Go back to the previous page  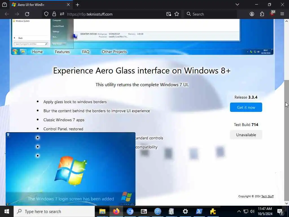pos(7,14)
